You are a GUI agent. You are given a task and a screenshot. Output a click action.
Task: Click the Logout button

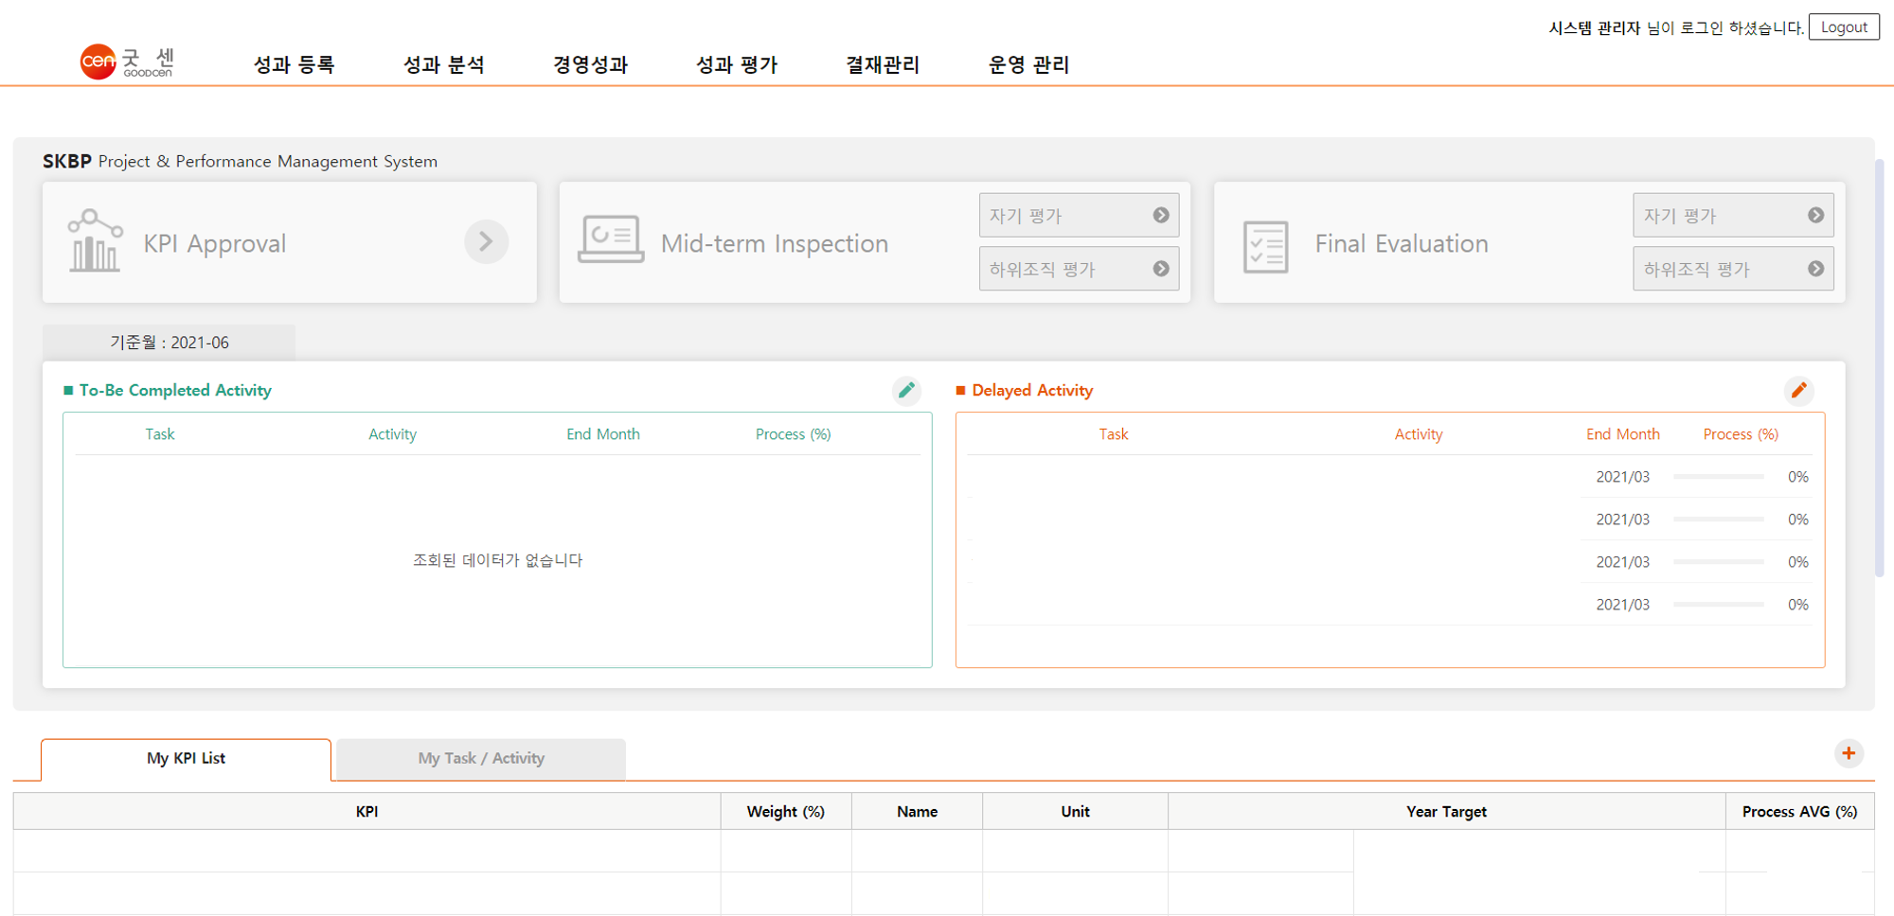pos(1843,27)
